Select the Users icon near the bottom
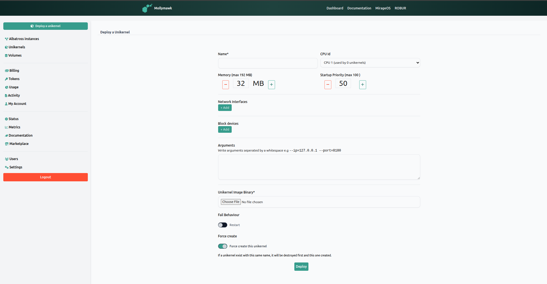The width and height of the screenshot is (547, 284). [6, 159]
